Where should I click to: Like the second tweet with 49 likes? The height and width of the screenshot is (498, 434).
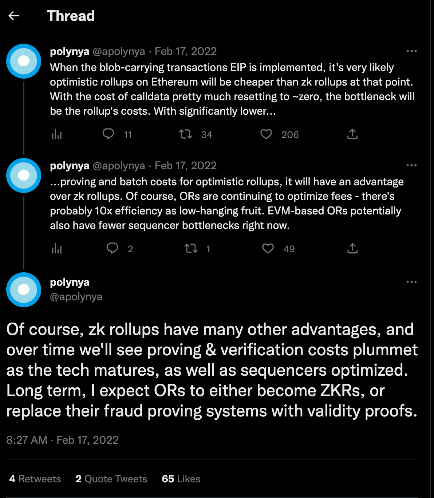(268, 249)
